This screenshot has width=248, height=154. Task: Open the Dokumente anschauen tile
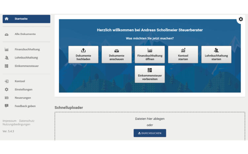click(x=117, y=55)
